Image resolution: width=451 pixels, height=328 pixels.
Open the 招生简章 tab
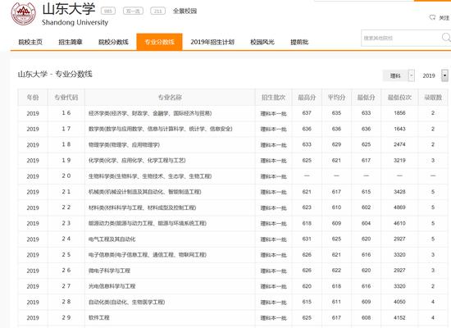(x=71, y=42)
